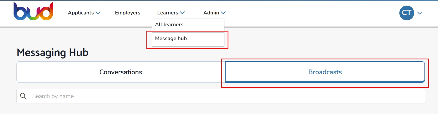Click the bud logo

(33, 11)
